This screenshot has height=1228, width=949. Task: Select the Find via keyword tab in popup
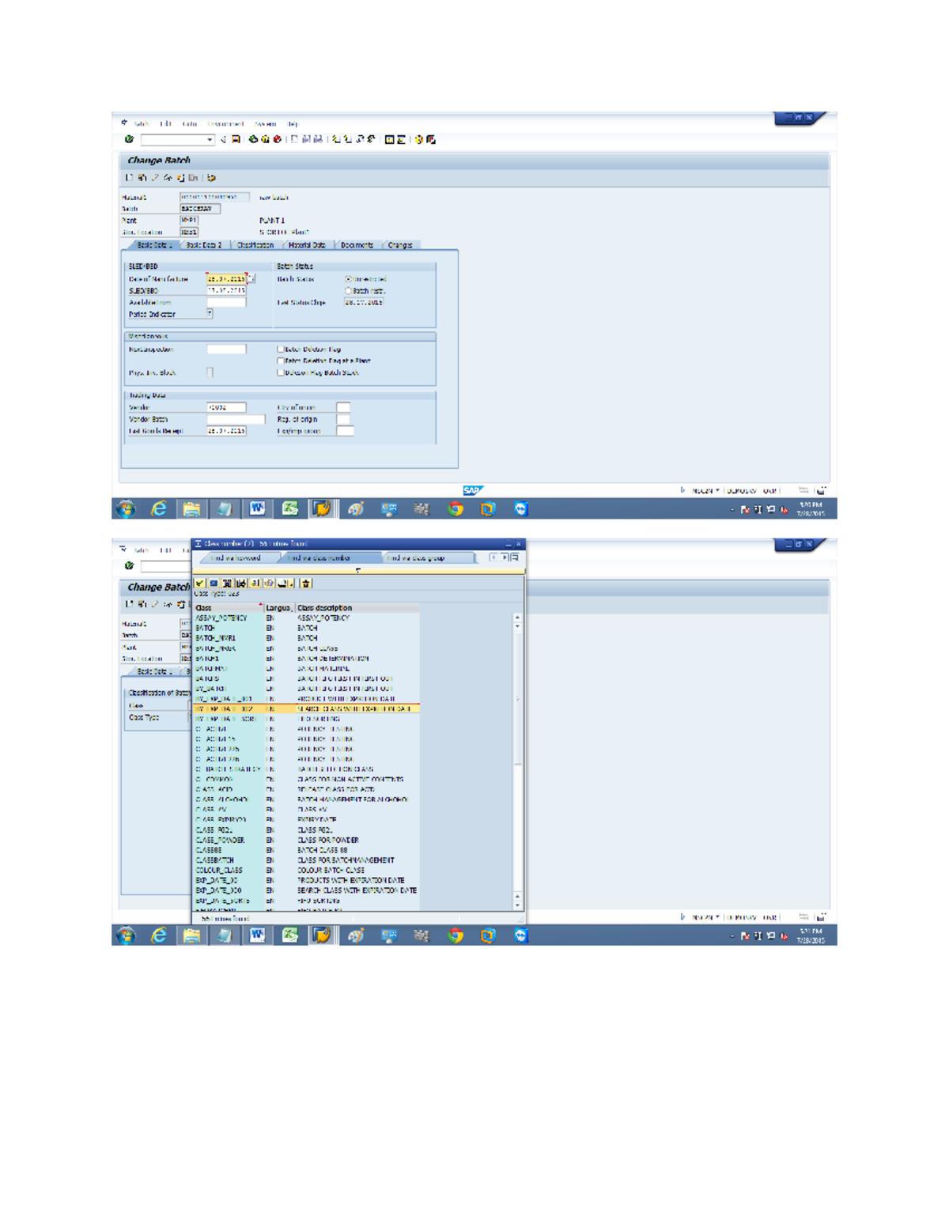[236, 558]
